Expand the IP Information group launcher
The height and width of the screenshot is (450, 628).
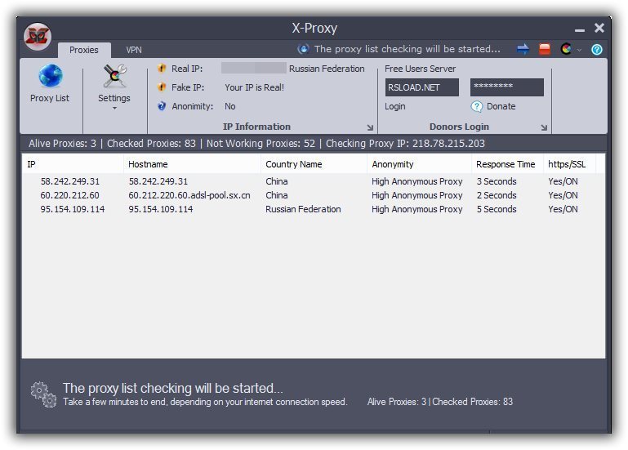[370, 127]
